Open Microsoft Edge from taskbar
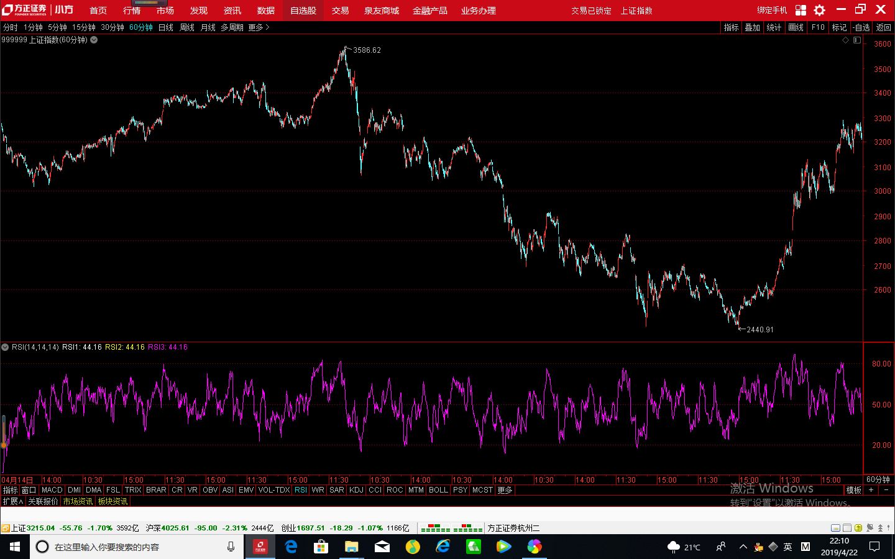 pos(291,547)
